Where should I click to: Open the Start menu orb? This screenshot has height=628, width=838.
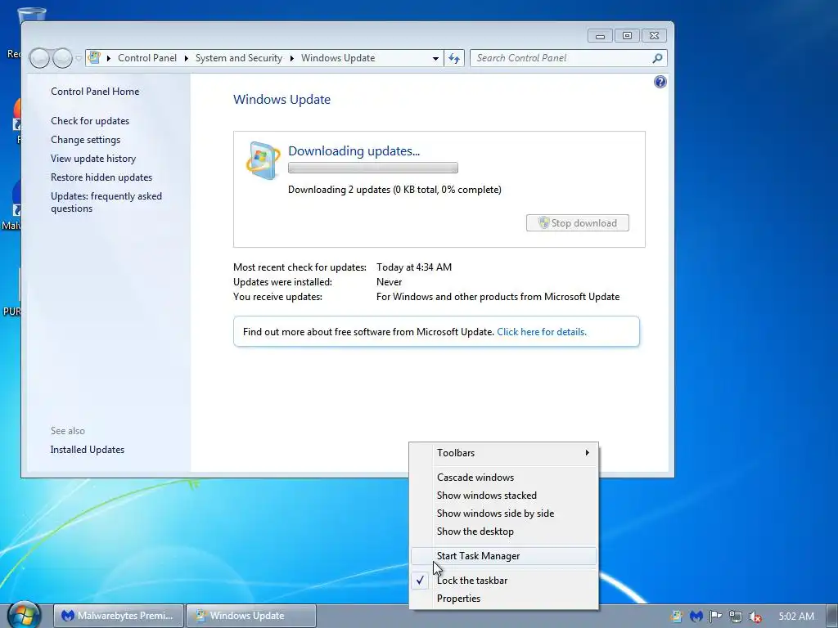point(25,615)
